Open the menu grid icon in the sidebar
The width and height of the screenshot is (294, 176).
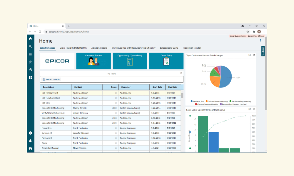[x=30, y=54]
